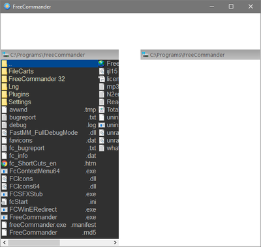Select the file starting with "ijl15"
The image size is (261, 247).
tap(112, 71)
